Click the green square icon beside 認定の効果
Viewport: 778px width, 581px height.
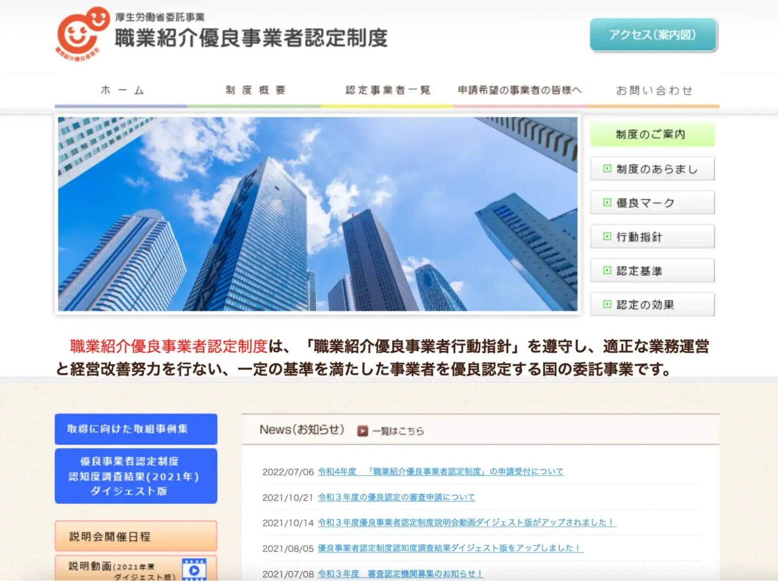pos(606,304)
